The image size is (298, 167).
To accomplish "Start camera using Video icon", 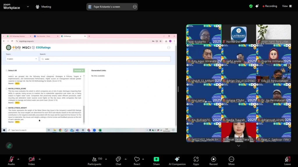I will (x=31, y=159).
